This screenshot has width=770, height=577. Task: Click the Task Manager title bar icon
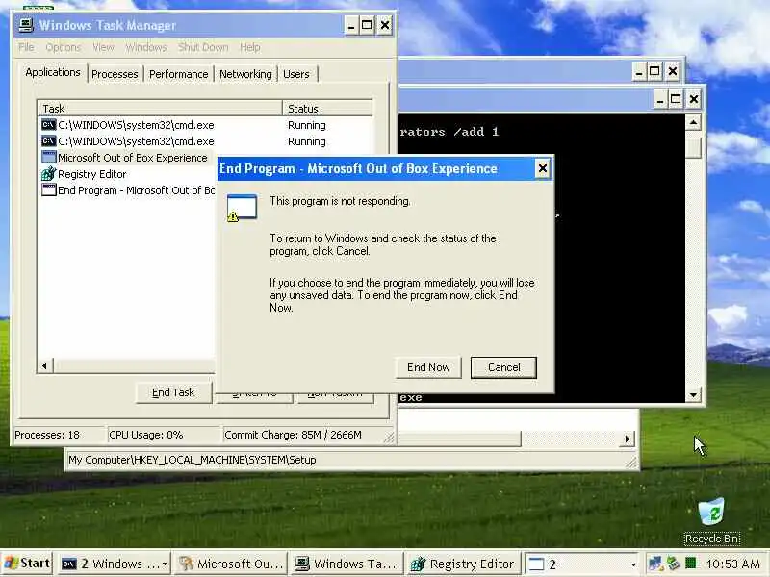click(26, 25)
